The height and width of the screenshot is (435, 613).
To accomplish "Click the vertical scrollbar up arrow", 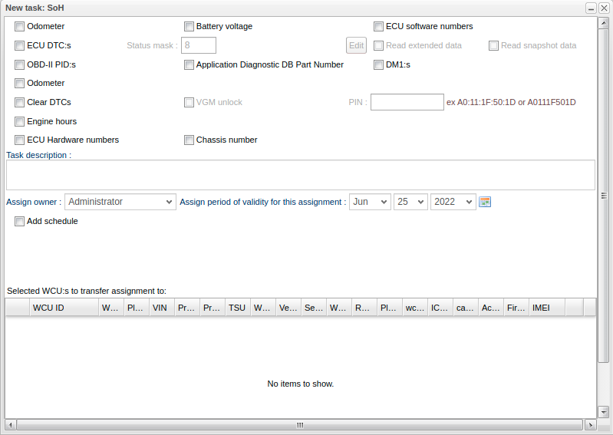I will click(x=604, y=22).
